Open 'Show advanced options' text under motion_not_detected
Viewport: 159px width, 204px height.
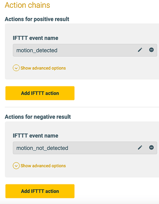[43, 166]
